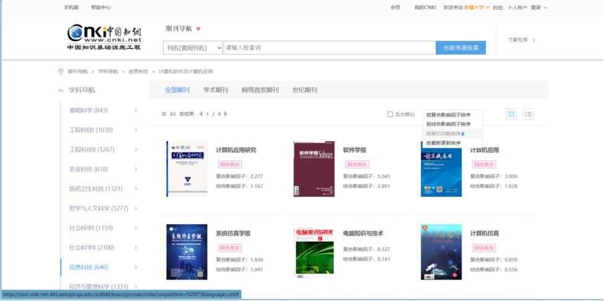
Task: Open 计算机应用研究 journal cover
Action: [187, 169]
